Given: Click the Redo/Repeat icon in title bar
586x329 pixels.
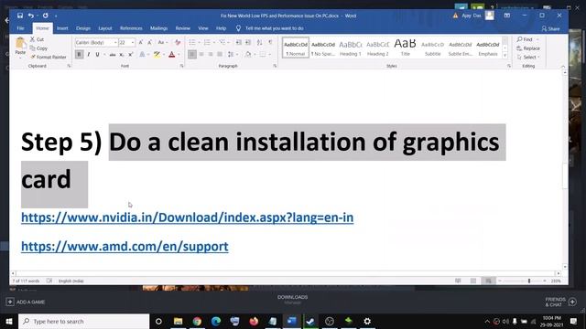Looking at the screenshot, I should click(45, 16).
